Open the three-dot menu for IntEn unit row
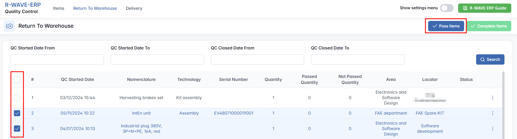Image resolution: width=517 pixels, height=139 pixels. [x=492, y=113]
